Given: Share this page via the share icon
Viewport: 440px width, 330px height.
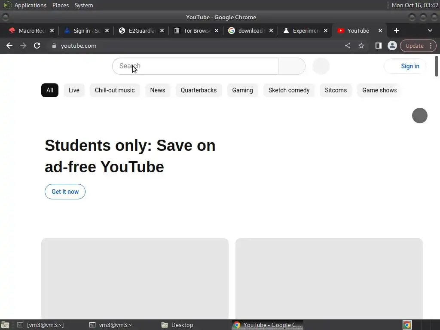Looking at the screenshot, I should pos(348,46).
